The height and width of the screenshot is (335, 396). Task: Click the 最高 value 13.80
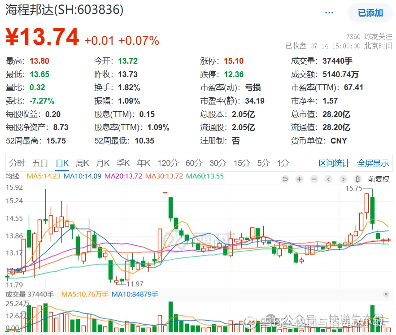pyautogui.click(x=39, y=61)
